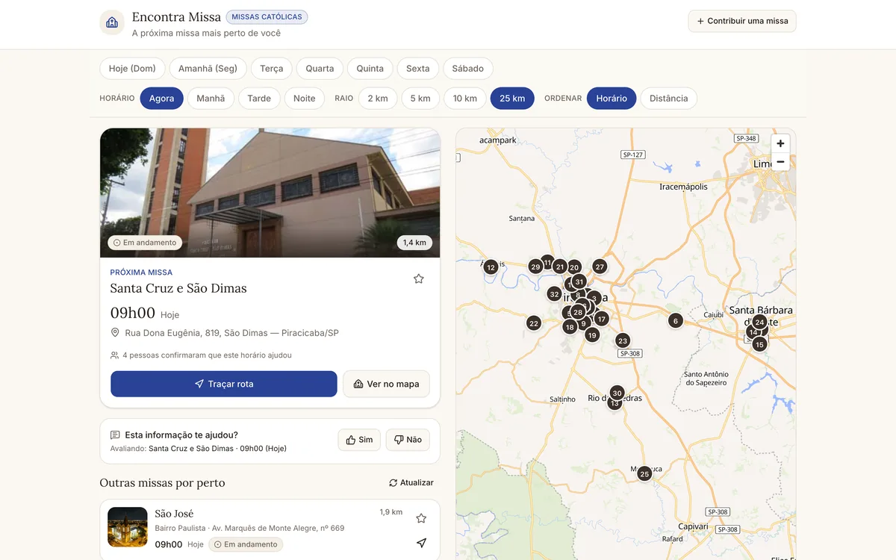The height and width of the screenshot is (560, 896).
Task: Select map marker 31
Action: (579, 281)
